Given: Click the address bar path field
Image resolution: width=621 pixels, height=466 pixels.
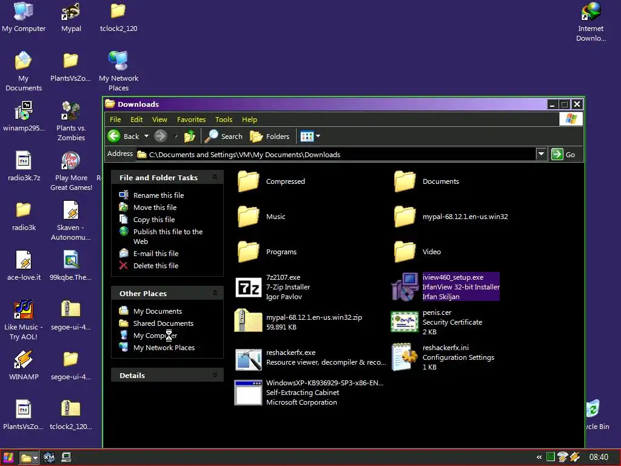Looking at the screenshot, I should (x=335, y=155).
